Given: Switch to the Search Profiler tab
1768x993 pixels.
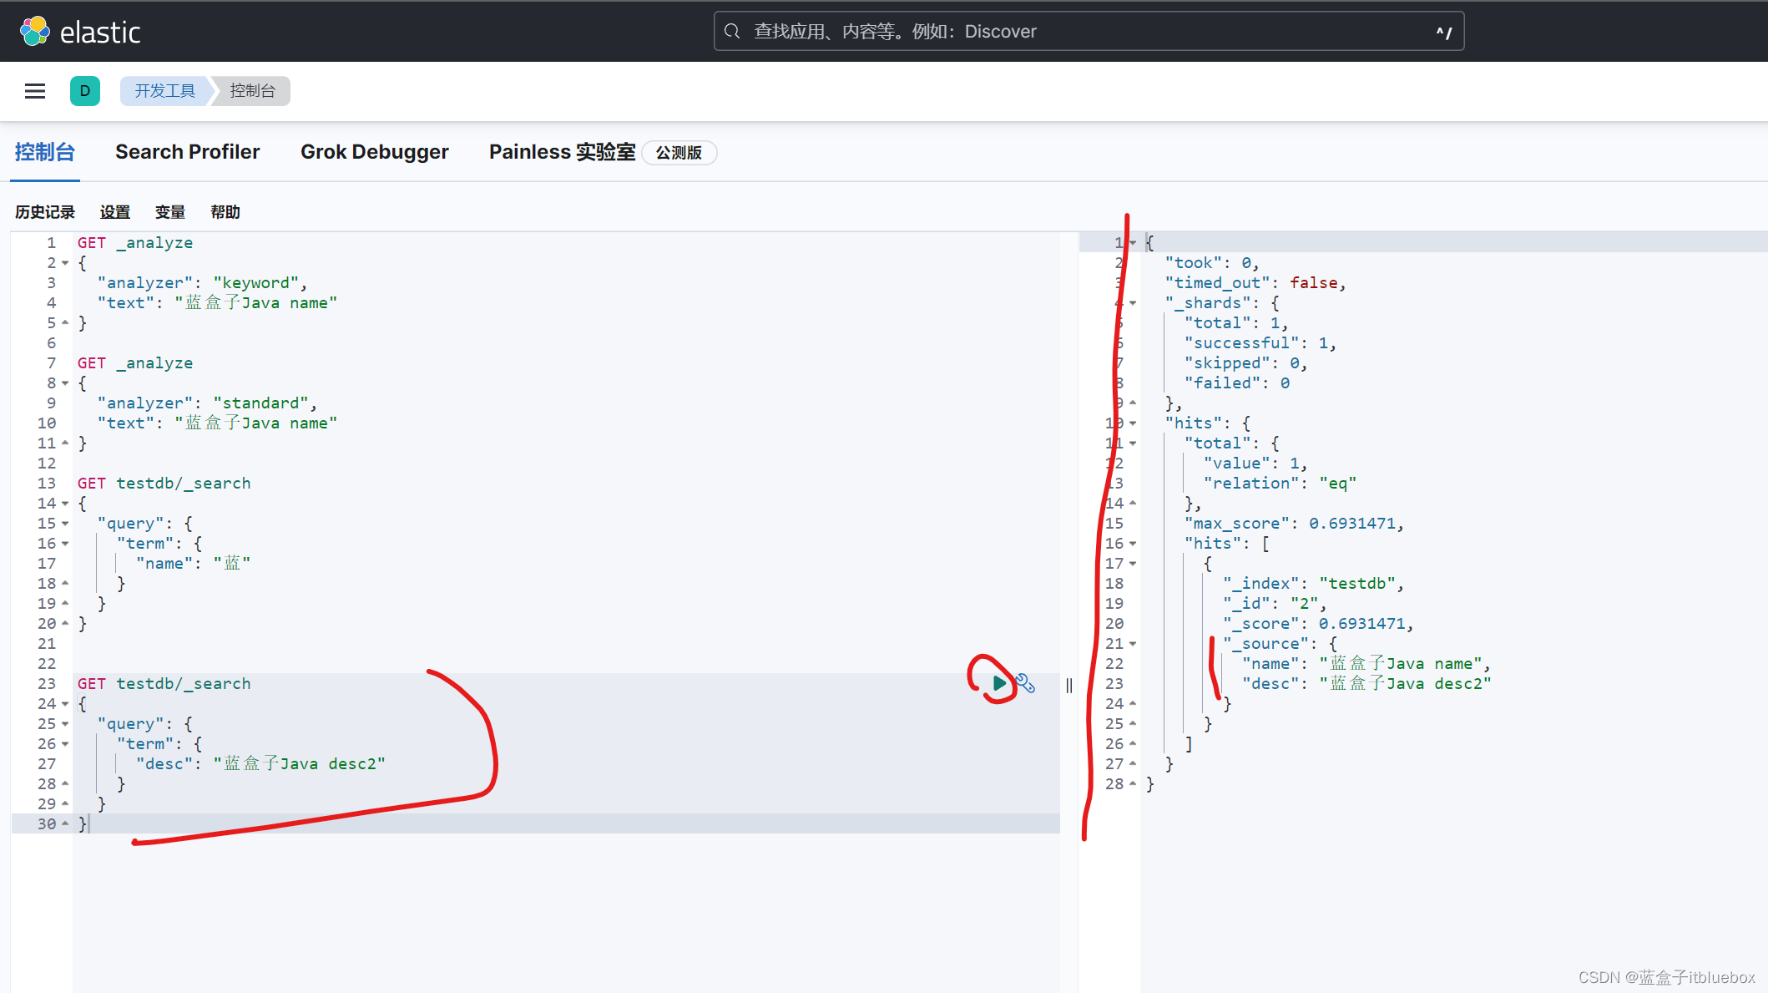Looking at the screenshot, I should 187,152.
